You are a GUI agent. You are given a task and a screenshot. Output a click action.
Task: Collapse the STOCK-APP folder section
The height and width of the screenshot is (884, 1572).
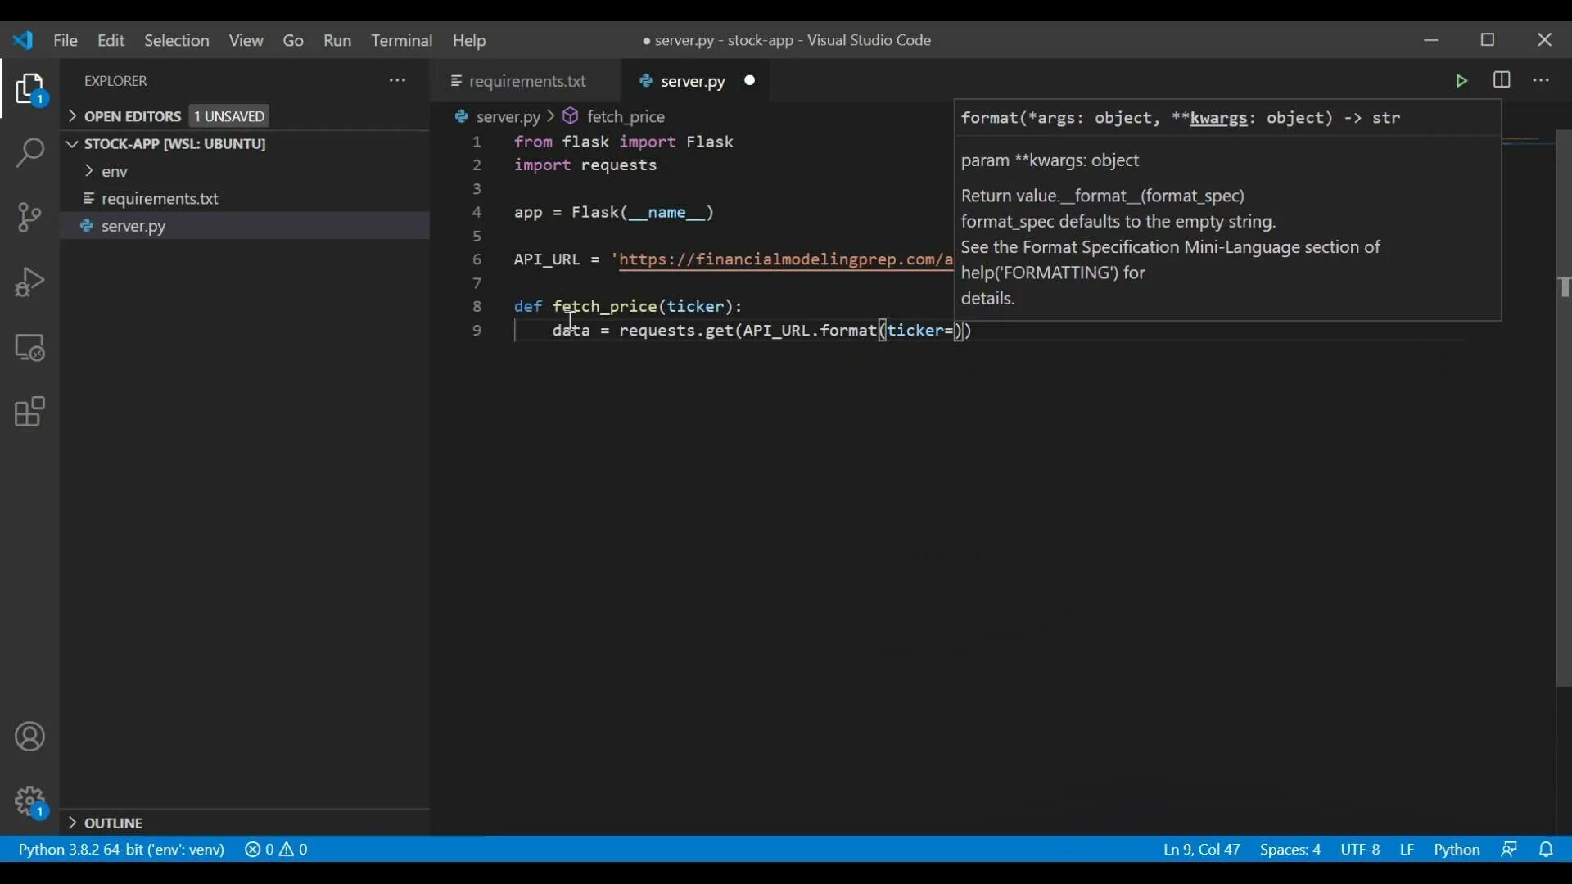tap(174, 144)
